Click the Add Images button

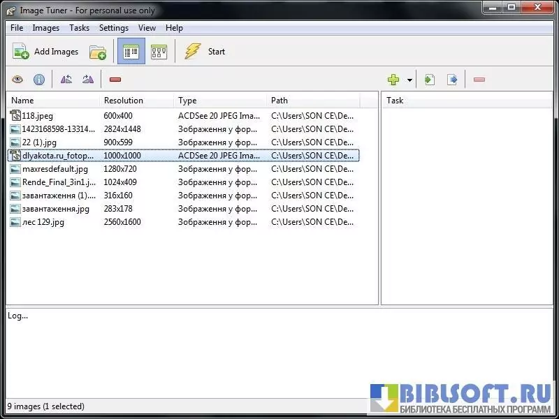point(46,52)
